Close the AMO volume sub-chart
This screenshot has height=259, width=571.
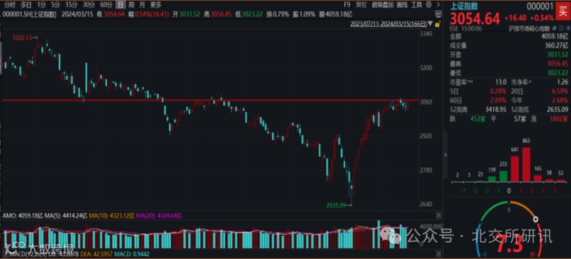(438, 215)
